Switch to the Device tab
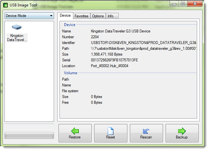The image size is (209, 151). (65, 15)
